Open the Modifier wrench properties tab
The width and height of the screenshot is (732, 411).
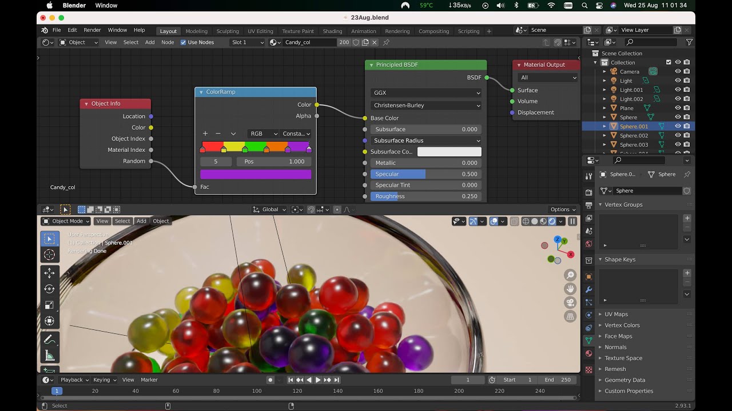[x=589, y=289]
